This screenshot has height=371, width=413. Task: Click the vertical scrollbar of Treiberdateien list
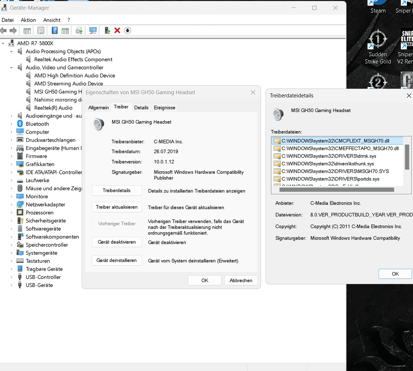coord(407,157)
